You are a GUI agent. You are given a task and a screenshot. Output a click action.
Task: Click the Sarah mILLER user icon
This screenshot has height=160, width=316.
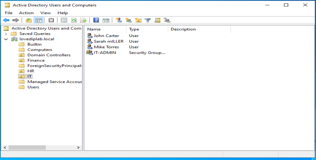90,41
